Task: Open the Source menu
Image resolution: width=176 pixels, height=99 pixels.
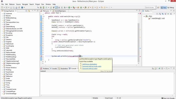Action: [x=18, y=4]
